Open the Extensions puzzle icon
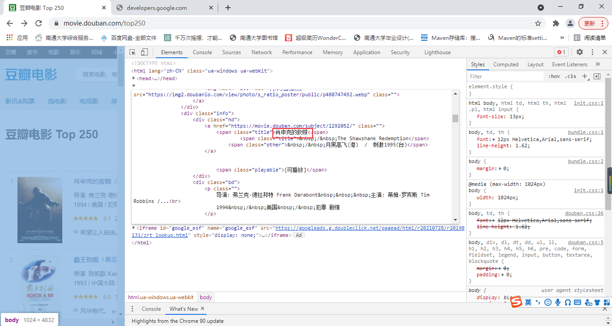Screen dimensions: 612x326 pyautogui.click(x=556, y=23)
